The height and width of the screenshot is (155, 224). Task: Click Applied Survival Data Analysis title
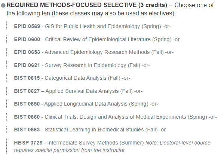coord(82,91)
